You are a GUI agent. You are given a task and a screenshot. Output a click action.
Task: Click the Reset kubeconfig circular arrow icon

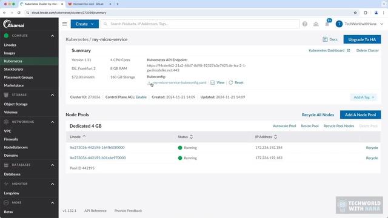click(x=230, y=82)
